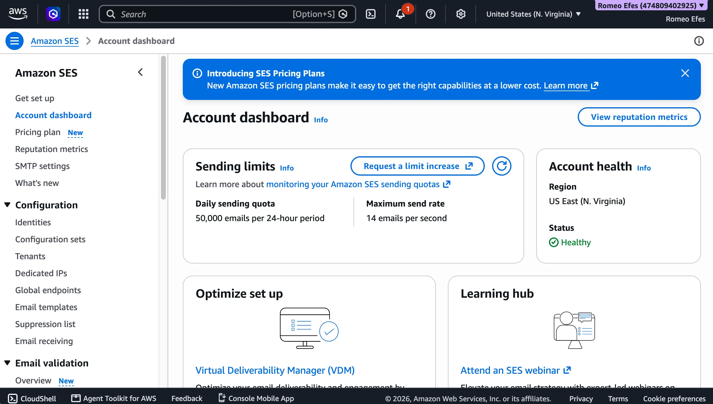The width and height of the screenshot is (713, 404).
Task: Click the AWS logo home icon
Action: tap(18, 14)
